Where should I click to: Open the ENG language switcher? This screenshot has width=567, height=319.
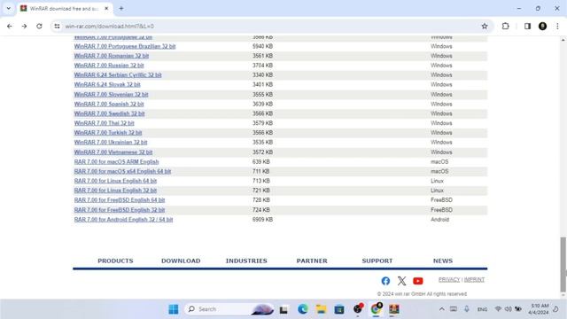482,309
